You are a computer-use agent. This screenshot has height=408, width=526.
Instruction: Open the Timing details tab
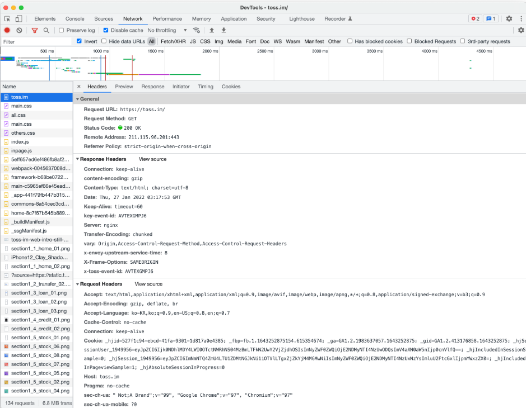click(x=205, y=87)
